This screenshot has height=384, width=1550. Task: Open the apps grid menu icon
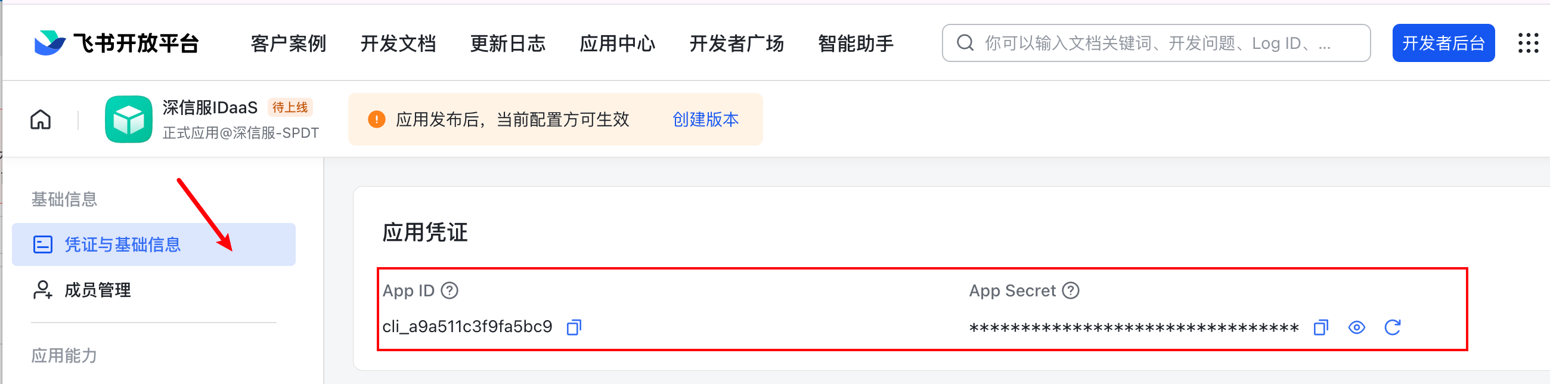click(1528, 43)
